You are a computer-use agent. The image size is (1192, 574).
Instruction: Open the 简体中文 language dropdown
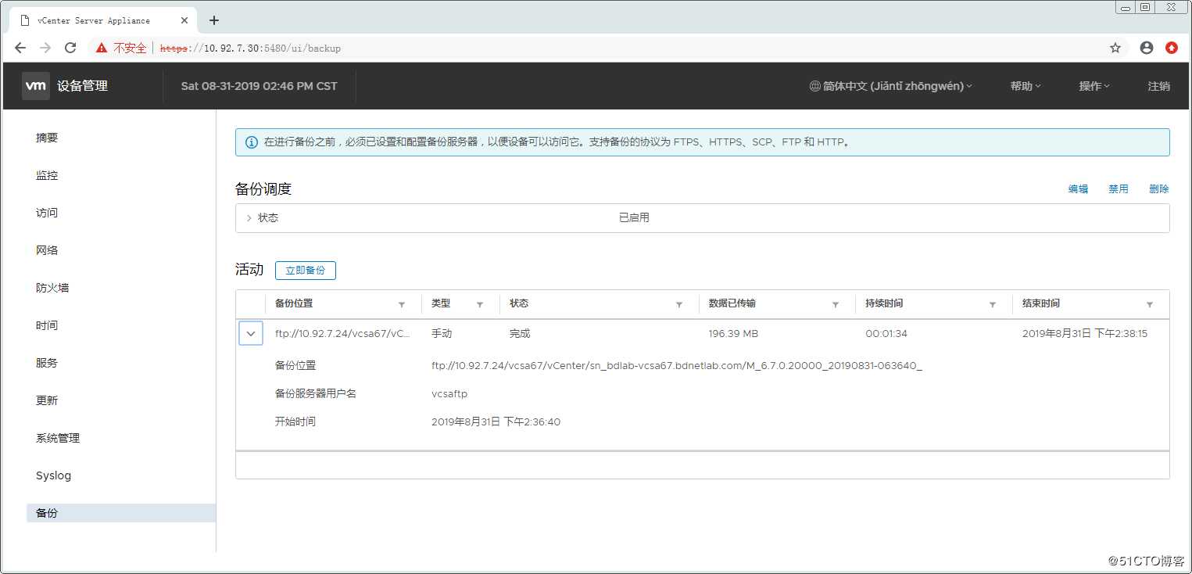click(891, 86)
